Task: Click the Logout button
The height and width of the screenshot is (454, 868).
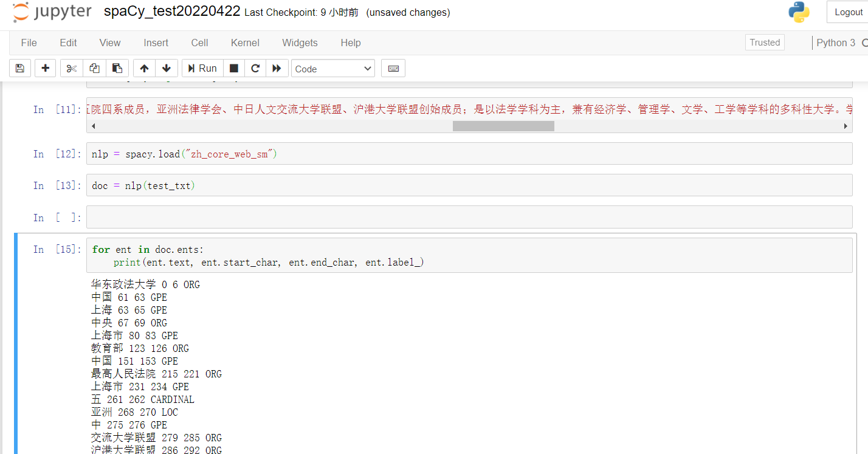Action: point(849,12)
